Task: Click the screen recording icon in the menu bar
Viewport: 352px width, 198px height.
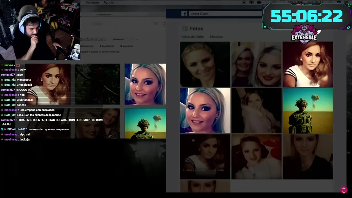Action: pos(244,2)
